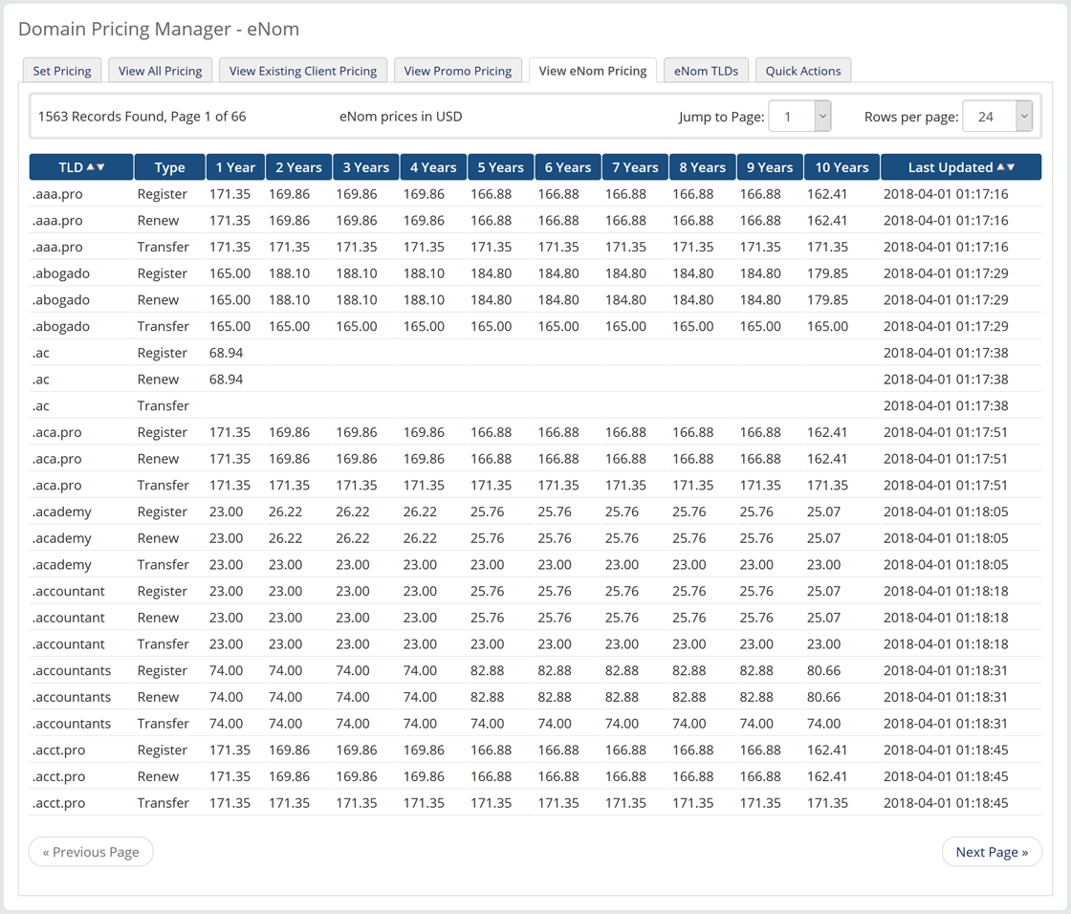
Task: Switch to the Set Pricing tab
Action: point(62,71)
